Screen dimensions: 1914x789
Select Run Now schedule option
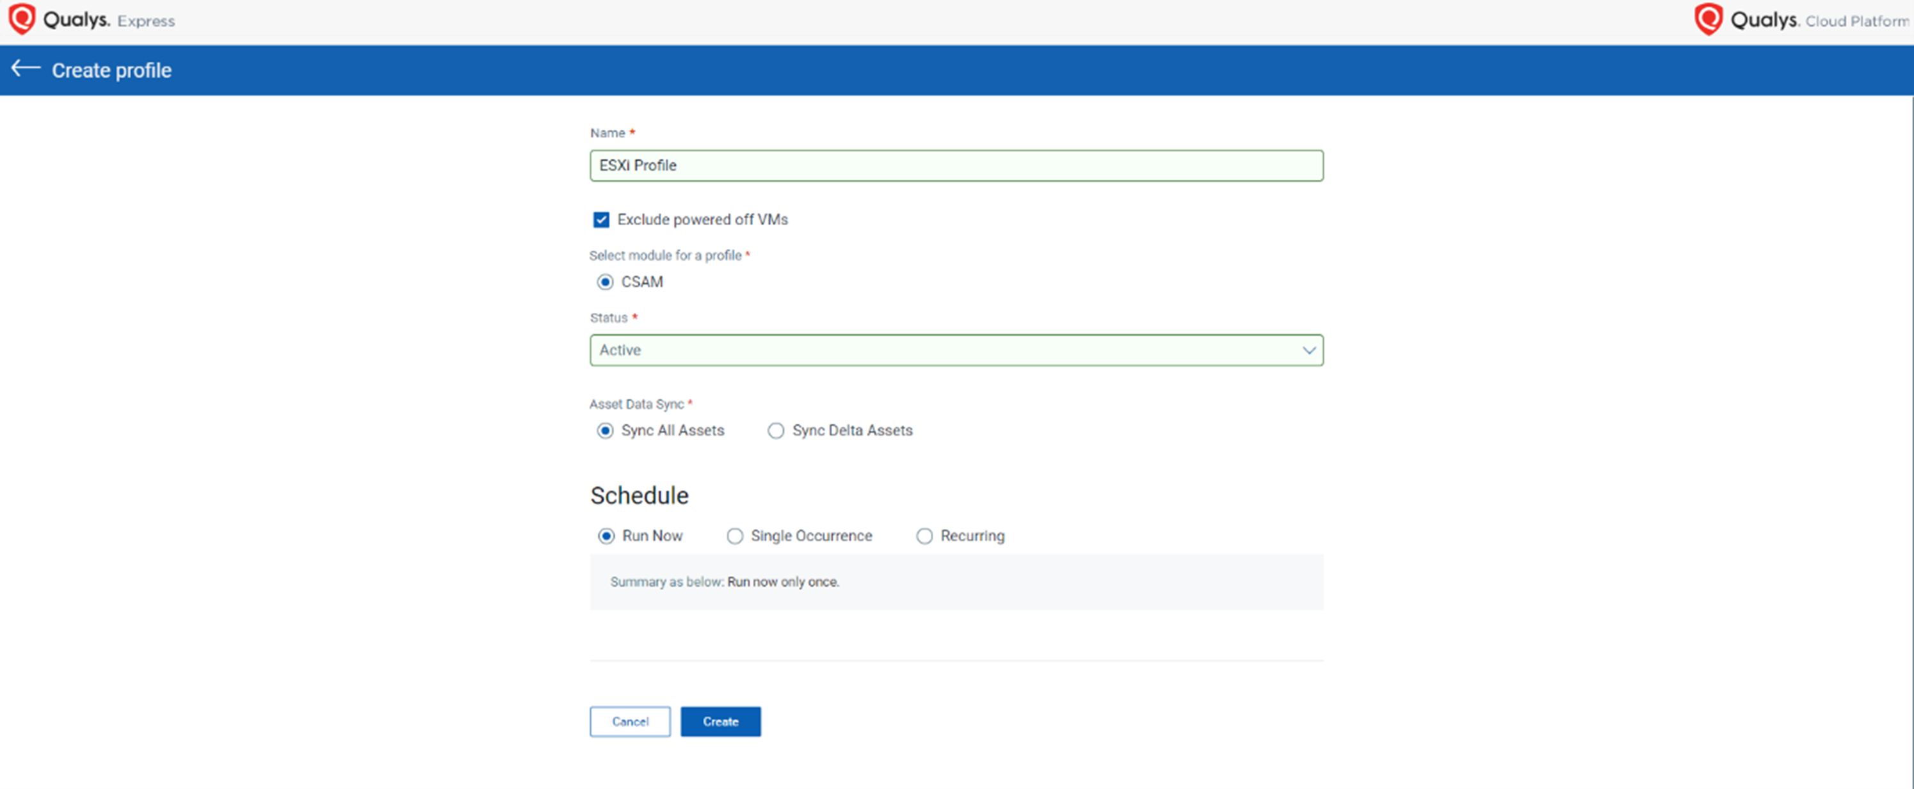pos(606,536)
